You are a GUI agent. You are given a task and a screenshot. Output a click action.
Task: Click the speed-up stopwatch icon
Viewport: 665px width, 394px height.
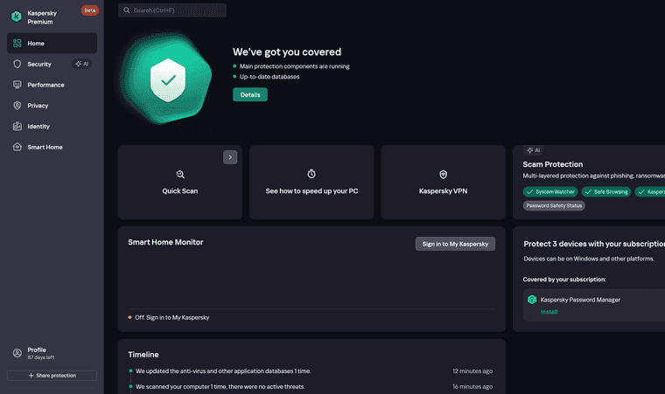311,174
